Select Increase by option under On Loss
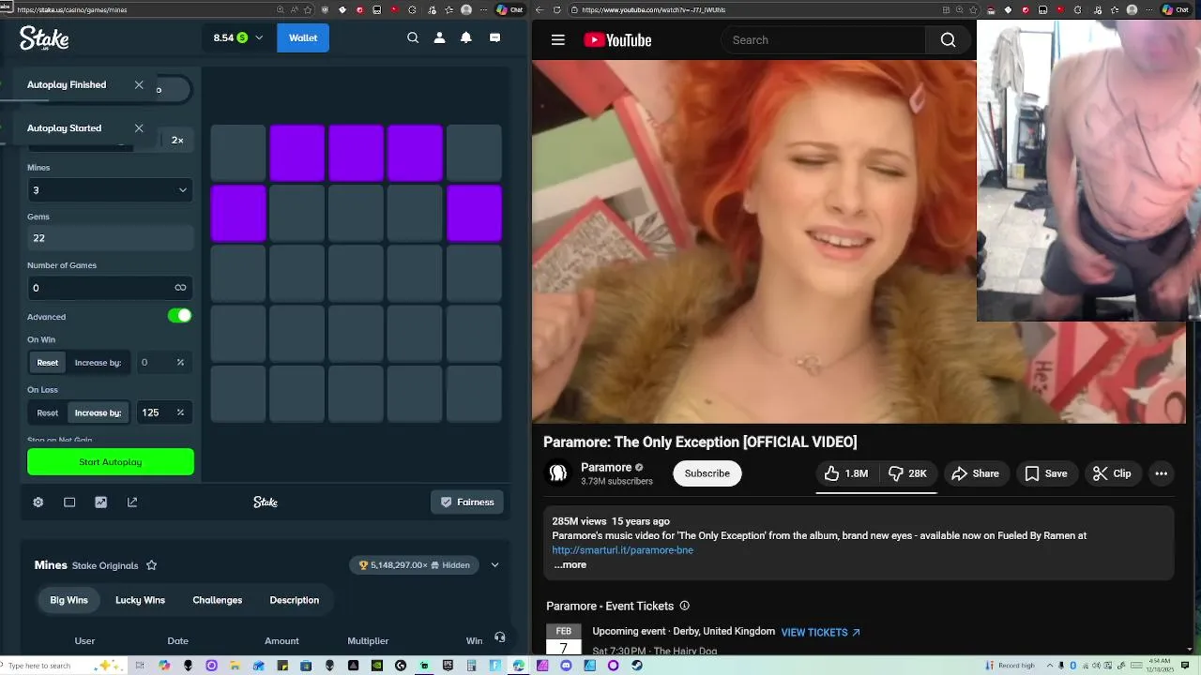Image resolution: width=1201 pixels, height=675 pixels. pos(98,412)
